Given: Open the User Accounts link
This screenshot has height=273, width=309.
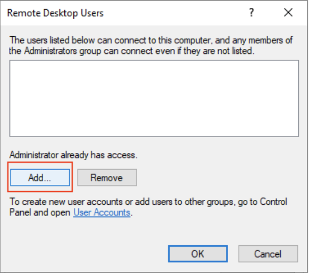Looking at the screenshot, I should pos(102,213).
